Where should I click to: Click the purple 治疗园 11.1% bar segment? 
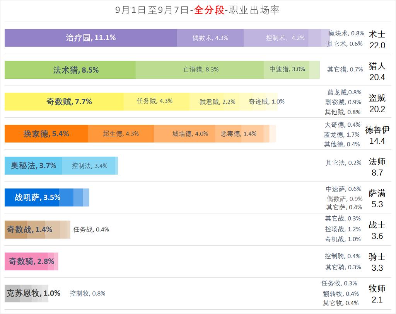click(90, 38)
